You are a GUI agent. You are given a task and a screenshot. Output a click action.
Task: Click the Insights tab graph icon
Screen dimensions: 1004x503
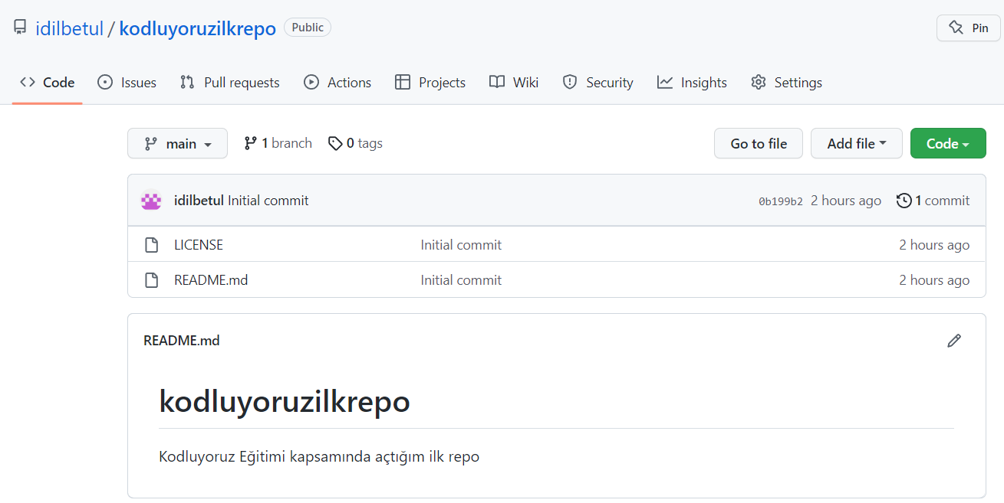[x=665, y=83]
